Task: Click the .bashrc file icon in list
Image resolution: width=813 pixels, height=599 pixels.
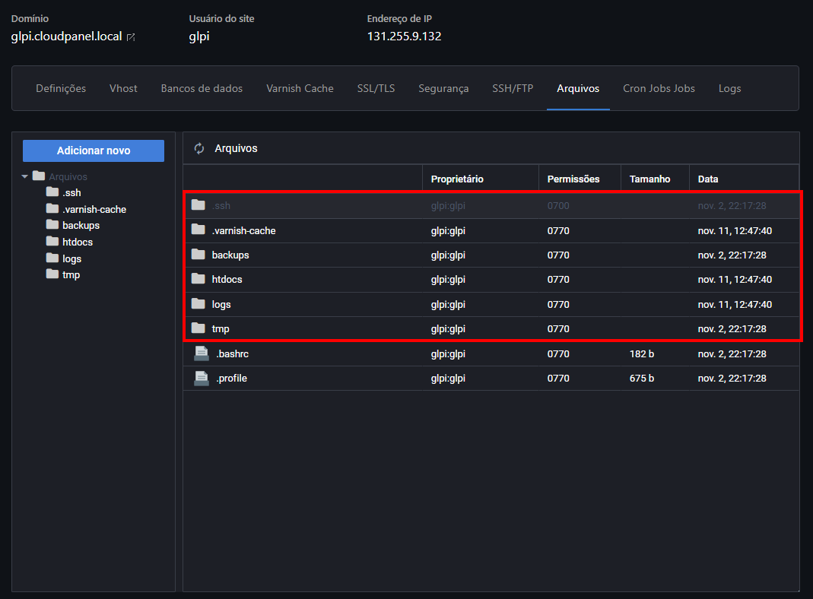Action: point(201,353)
